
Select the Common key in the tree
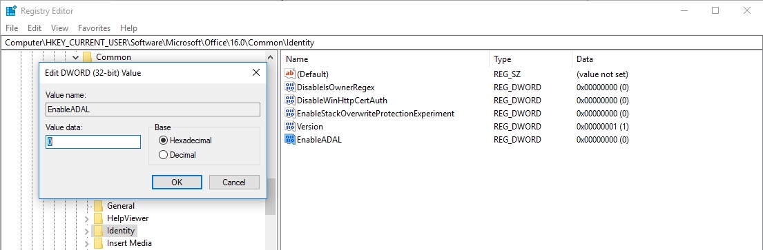[x=113, y=57]
